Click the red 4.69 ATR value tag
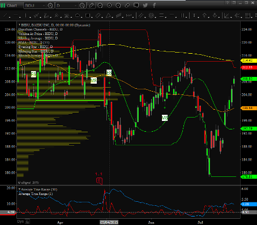257x225 pixels. tap(8, 213)
